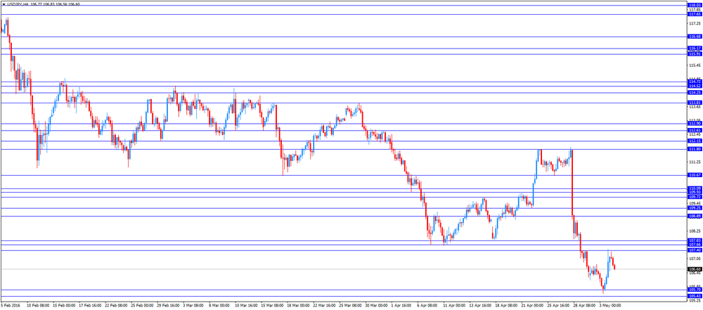Click the 109.25 horizontal line price label
The image size is (703, 310).
coord(695,208)
